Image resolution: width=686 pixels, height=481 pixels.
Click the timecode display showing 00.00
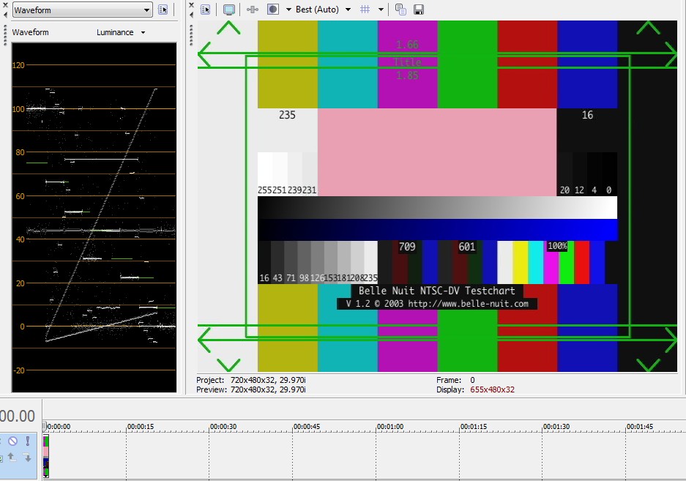click(x=18, y=416)
